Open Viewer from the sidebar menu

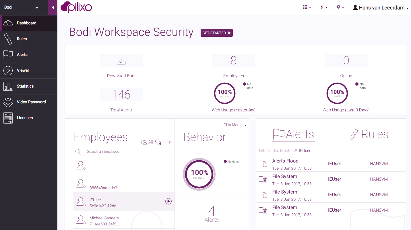click(x=29, y=71)
